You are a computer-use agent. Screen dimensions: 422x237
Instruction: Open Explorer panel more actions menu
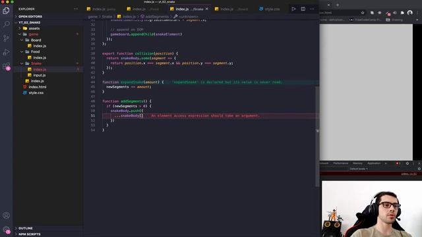coord(76,9)
